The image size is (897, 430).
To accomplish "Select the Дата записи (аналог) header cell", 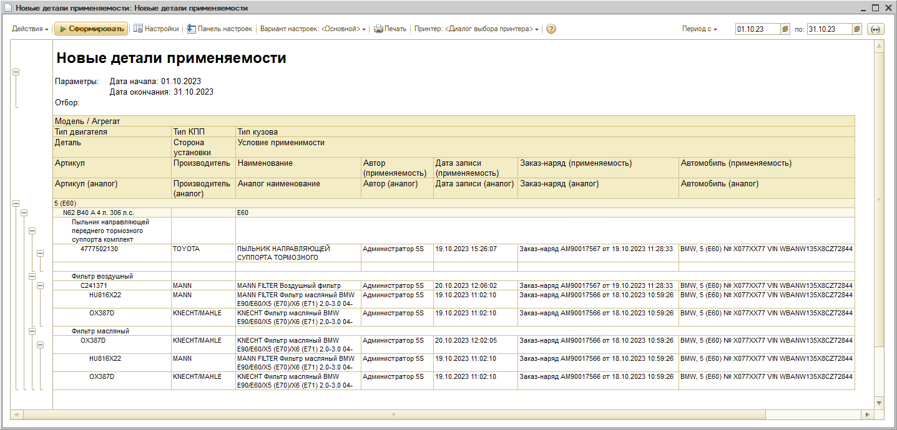I will pos(476,188).
